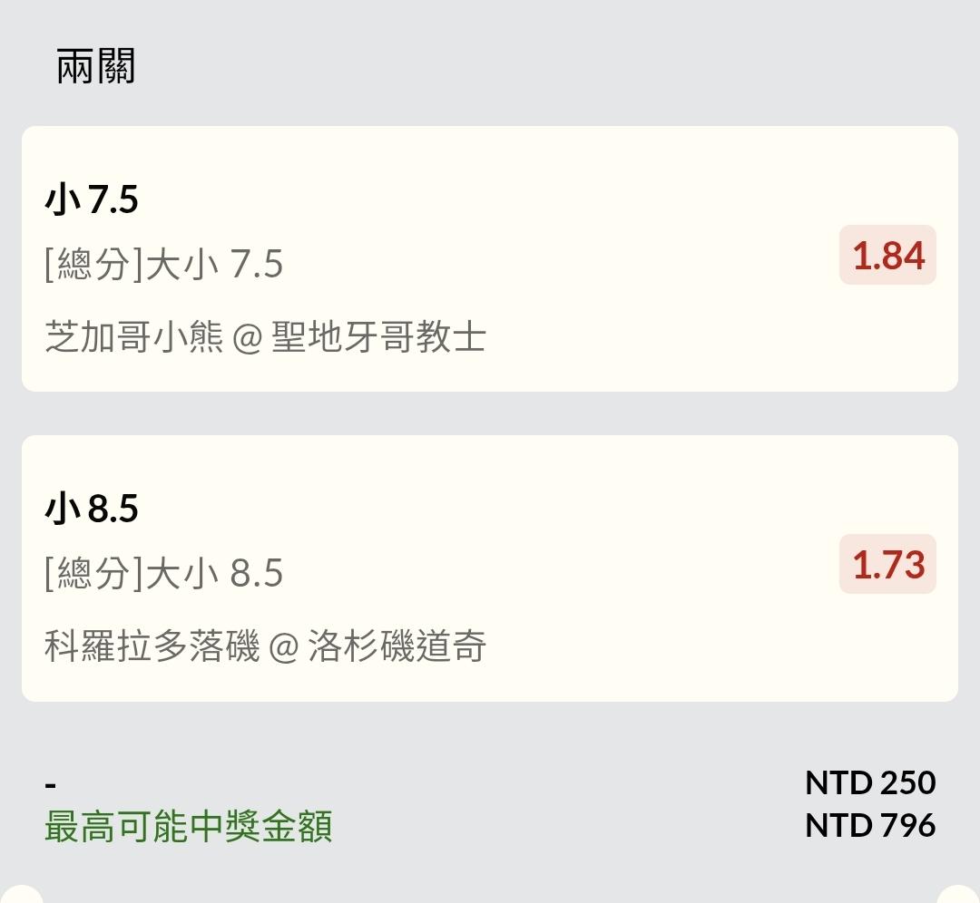
Task: Click the green 最高可能中獎金額 label
Action: [x=188, y=827]
